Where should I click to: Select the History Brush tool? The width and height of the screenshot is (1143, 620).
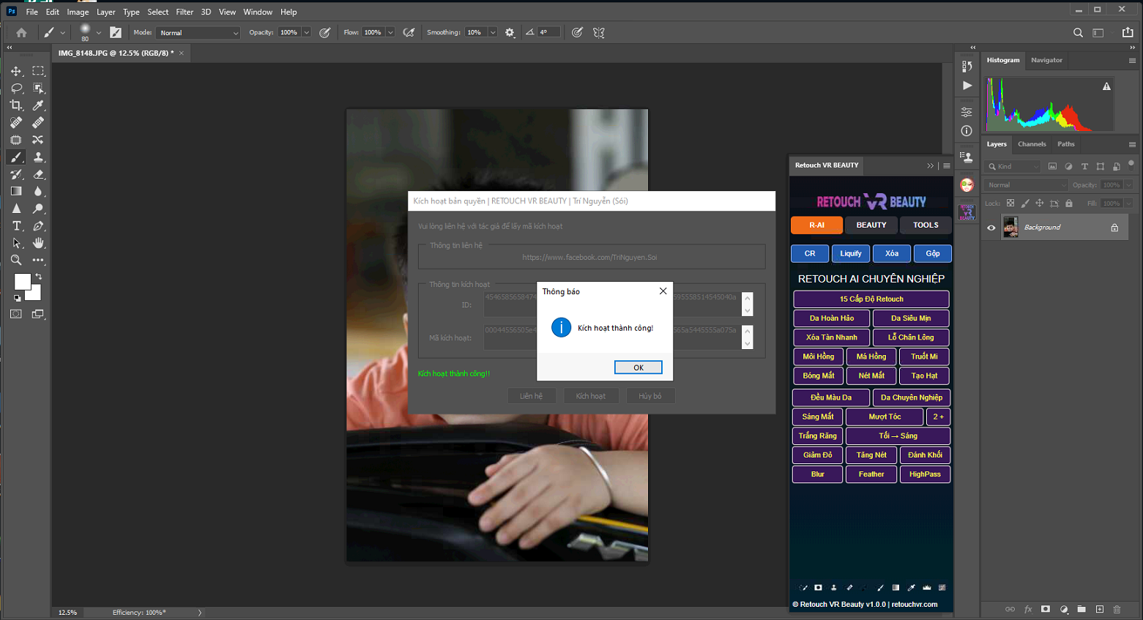(16, 174)
